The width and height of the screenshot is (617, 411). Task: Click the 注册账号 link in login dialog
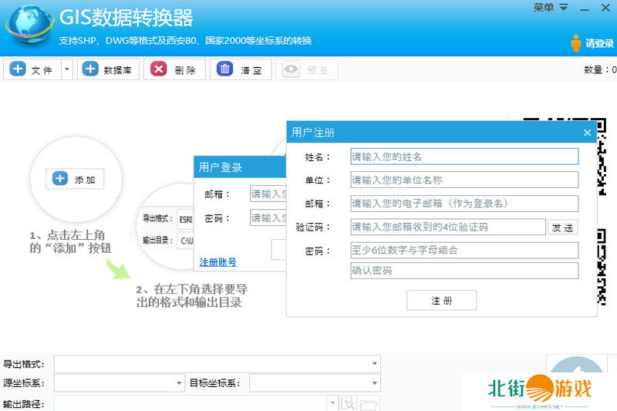click(218, 262)
